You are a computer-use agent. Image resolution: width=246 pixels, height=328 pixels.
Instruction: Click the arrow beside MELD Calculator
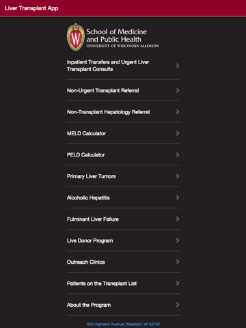pyautogui.click(x=178, y=133)
